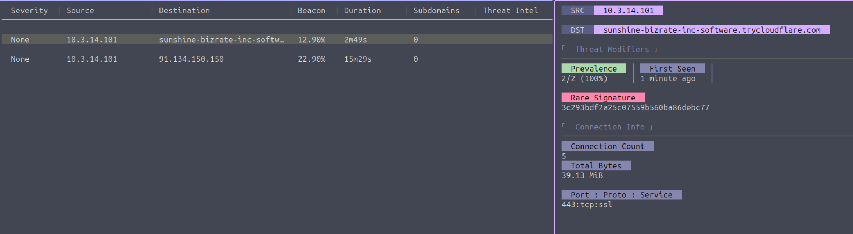Viewport: 853px width, 234px height.
Task: Click the Total Bytes label
Action: (x=596, y=166)
